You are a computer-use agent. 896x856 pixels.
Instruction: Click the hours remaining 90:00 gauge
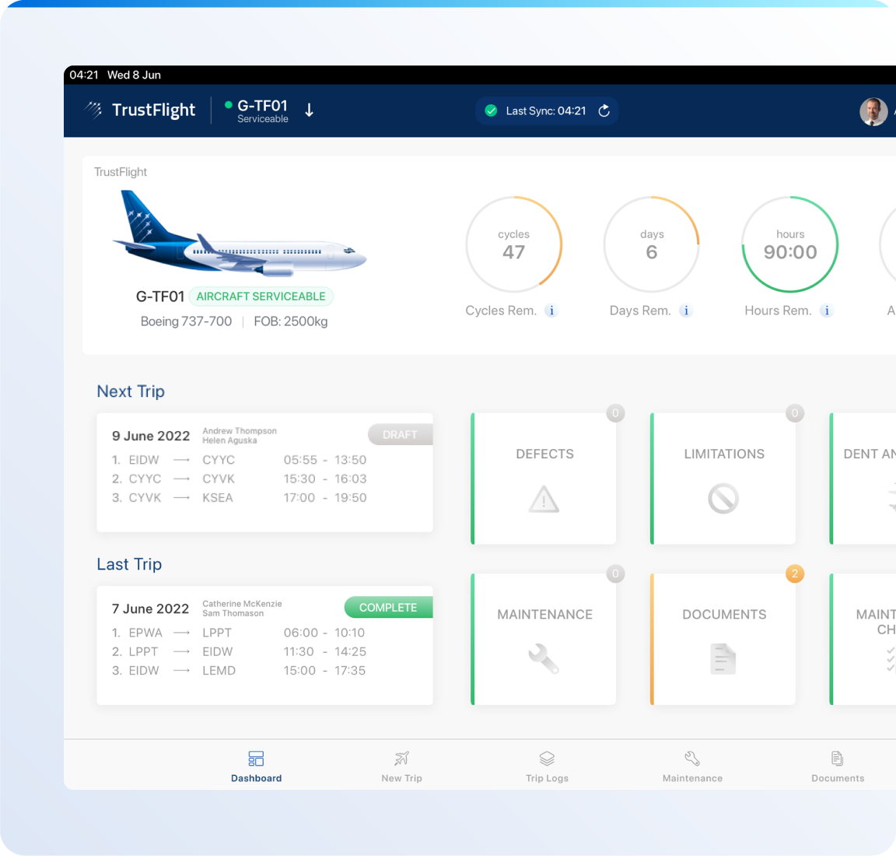(789, 244)
